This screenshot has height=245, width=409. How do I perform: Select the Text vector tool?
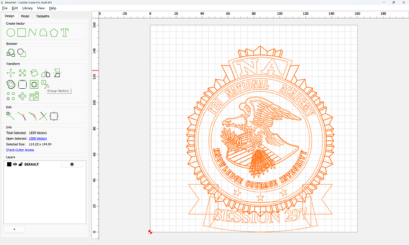coord(65,33)
